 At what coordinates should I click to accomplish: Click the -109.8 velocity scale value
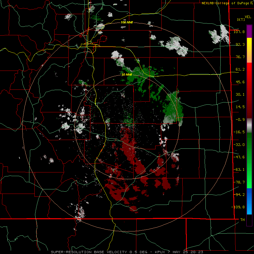point(238,207)
